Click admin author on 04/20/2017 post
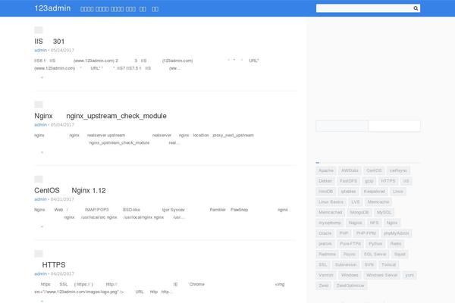 point(40,273)
